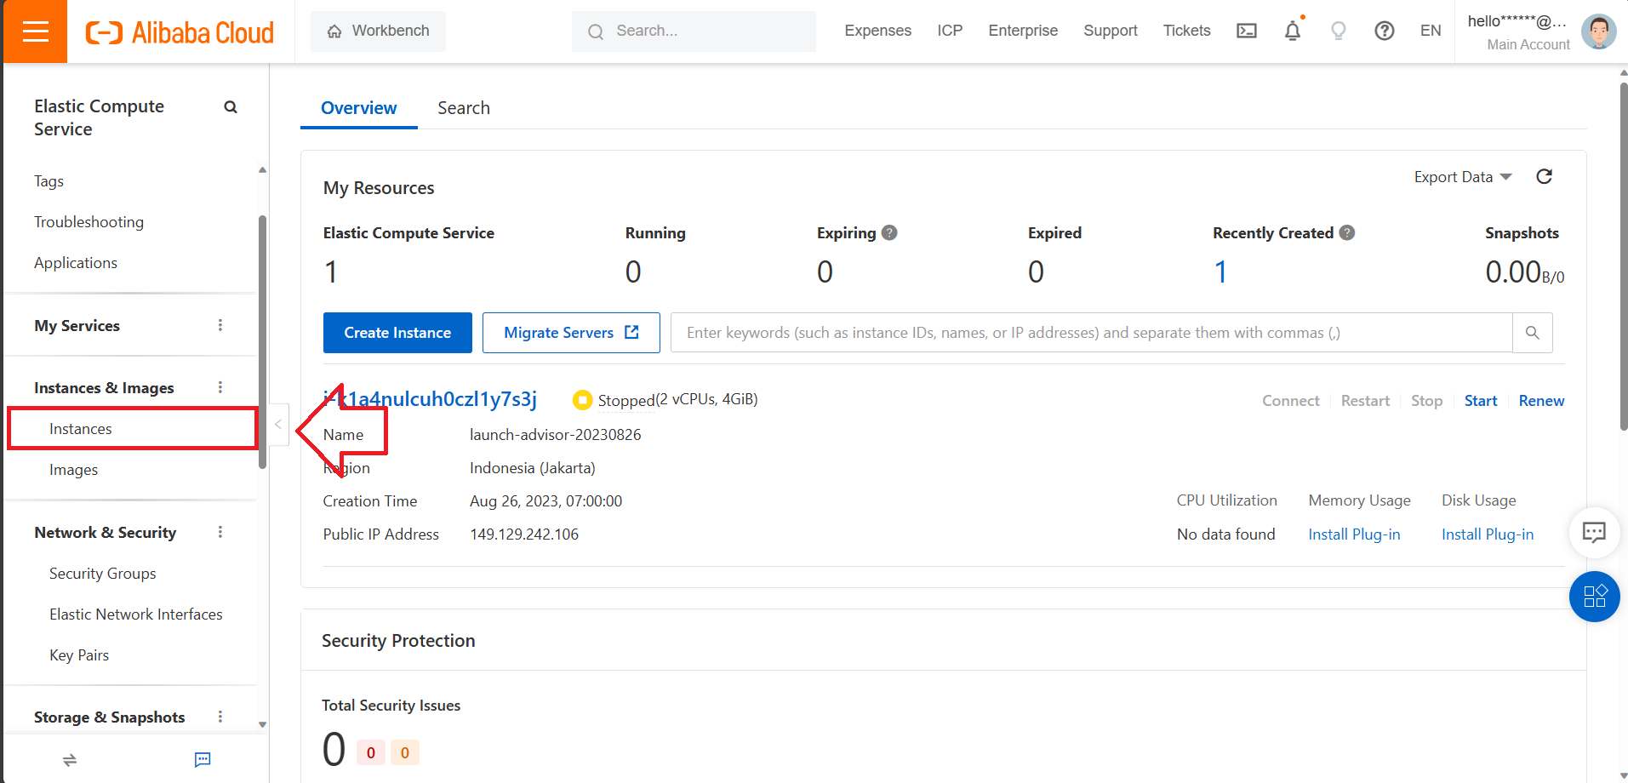Click the Create Instance button
This screenshot has width=1628, height=783.
(397, 333)
